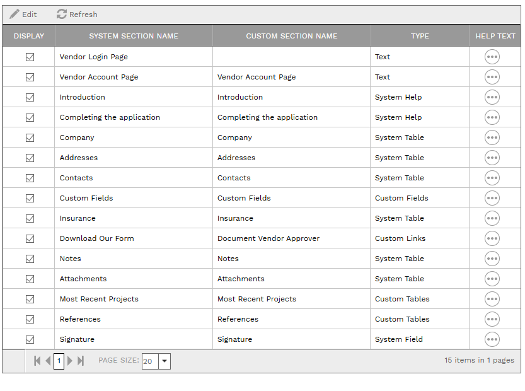Image resolution: width=525 pixels, height=391 pixels.
Task: Go to previous page arrow
Action: pyautogui.click(x=48, y=361)
